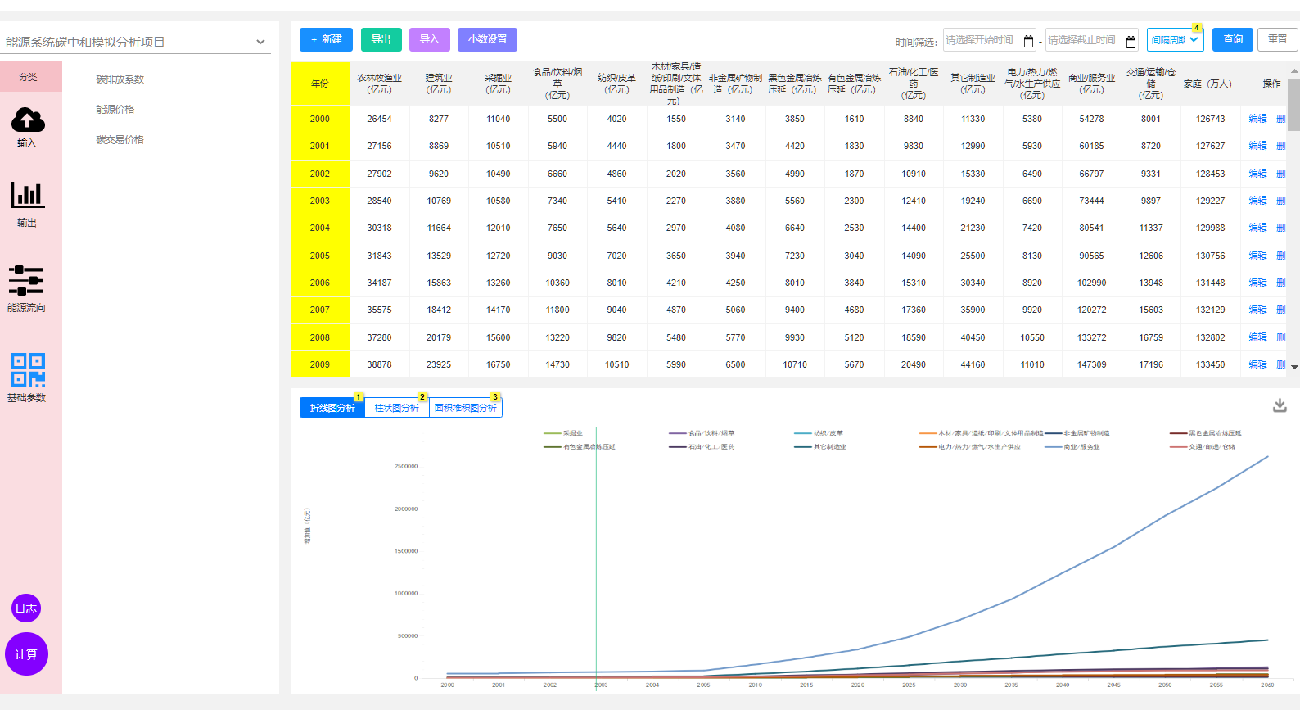
Task: Download the chart with the download icon
Action: click(1280, 405)
